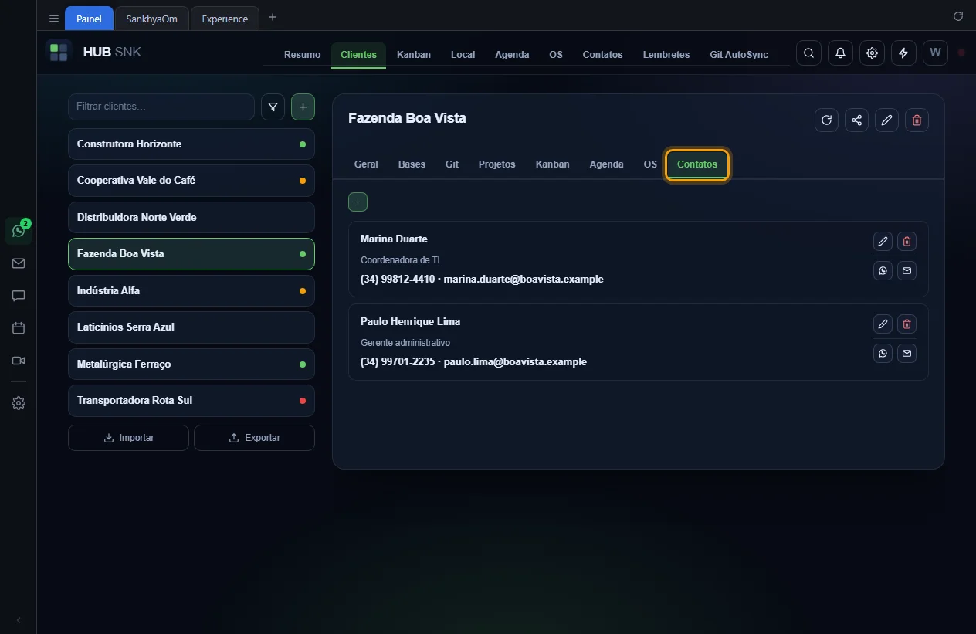The width and height of the screenshot is (976, 634).
Task: Open the Lembretes navigation item
Action: [666, 55]
